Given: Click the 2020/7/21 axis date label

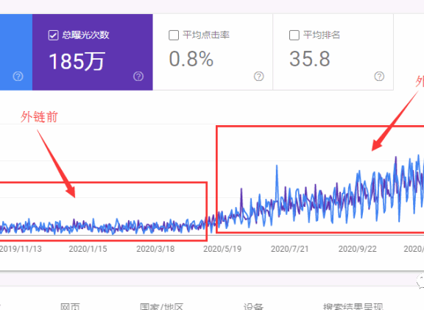Looking at the screenshot, I should (x=290, y=249).
